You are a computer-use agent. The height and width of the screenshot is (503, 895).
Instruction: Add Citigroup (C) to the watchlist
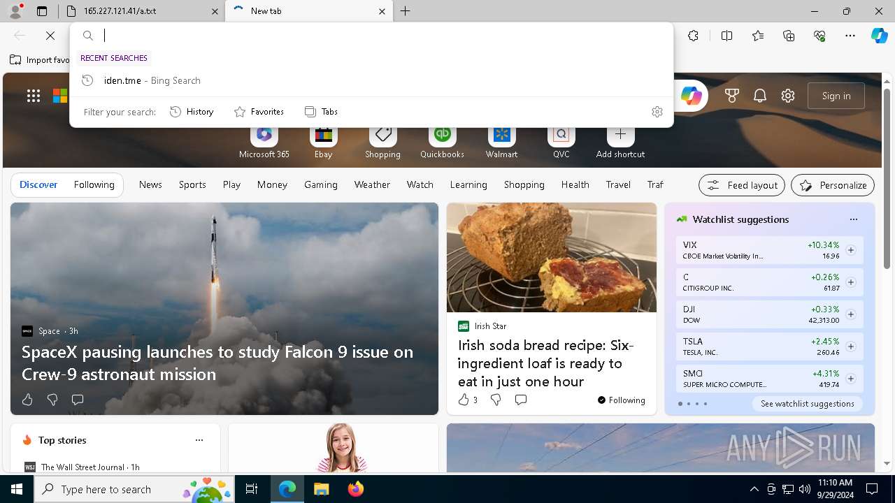[851, 282]
